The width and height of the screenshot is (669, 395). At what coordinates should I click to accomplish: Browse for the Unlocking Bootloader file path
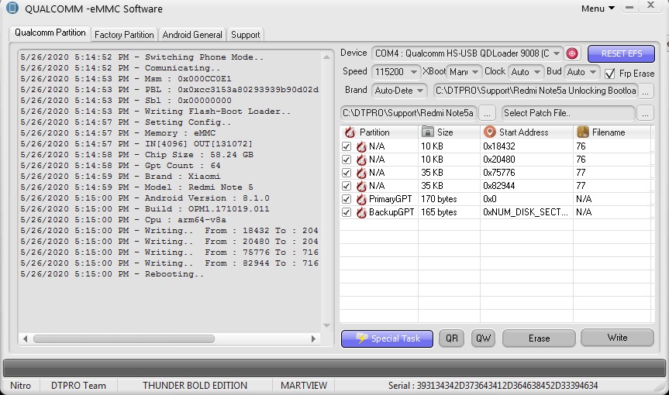tap(646, 91)
